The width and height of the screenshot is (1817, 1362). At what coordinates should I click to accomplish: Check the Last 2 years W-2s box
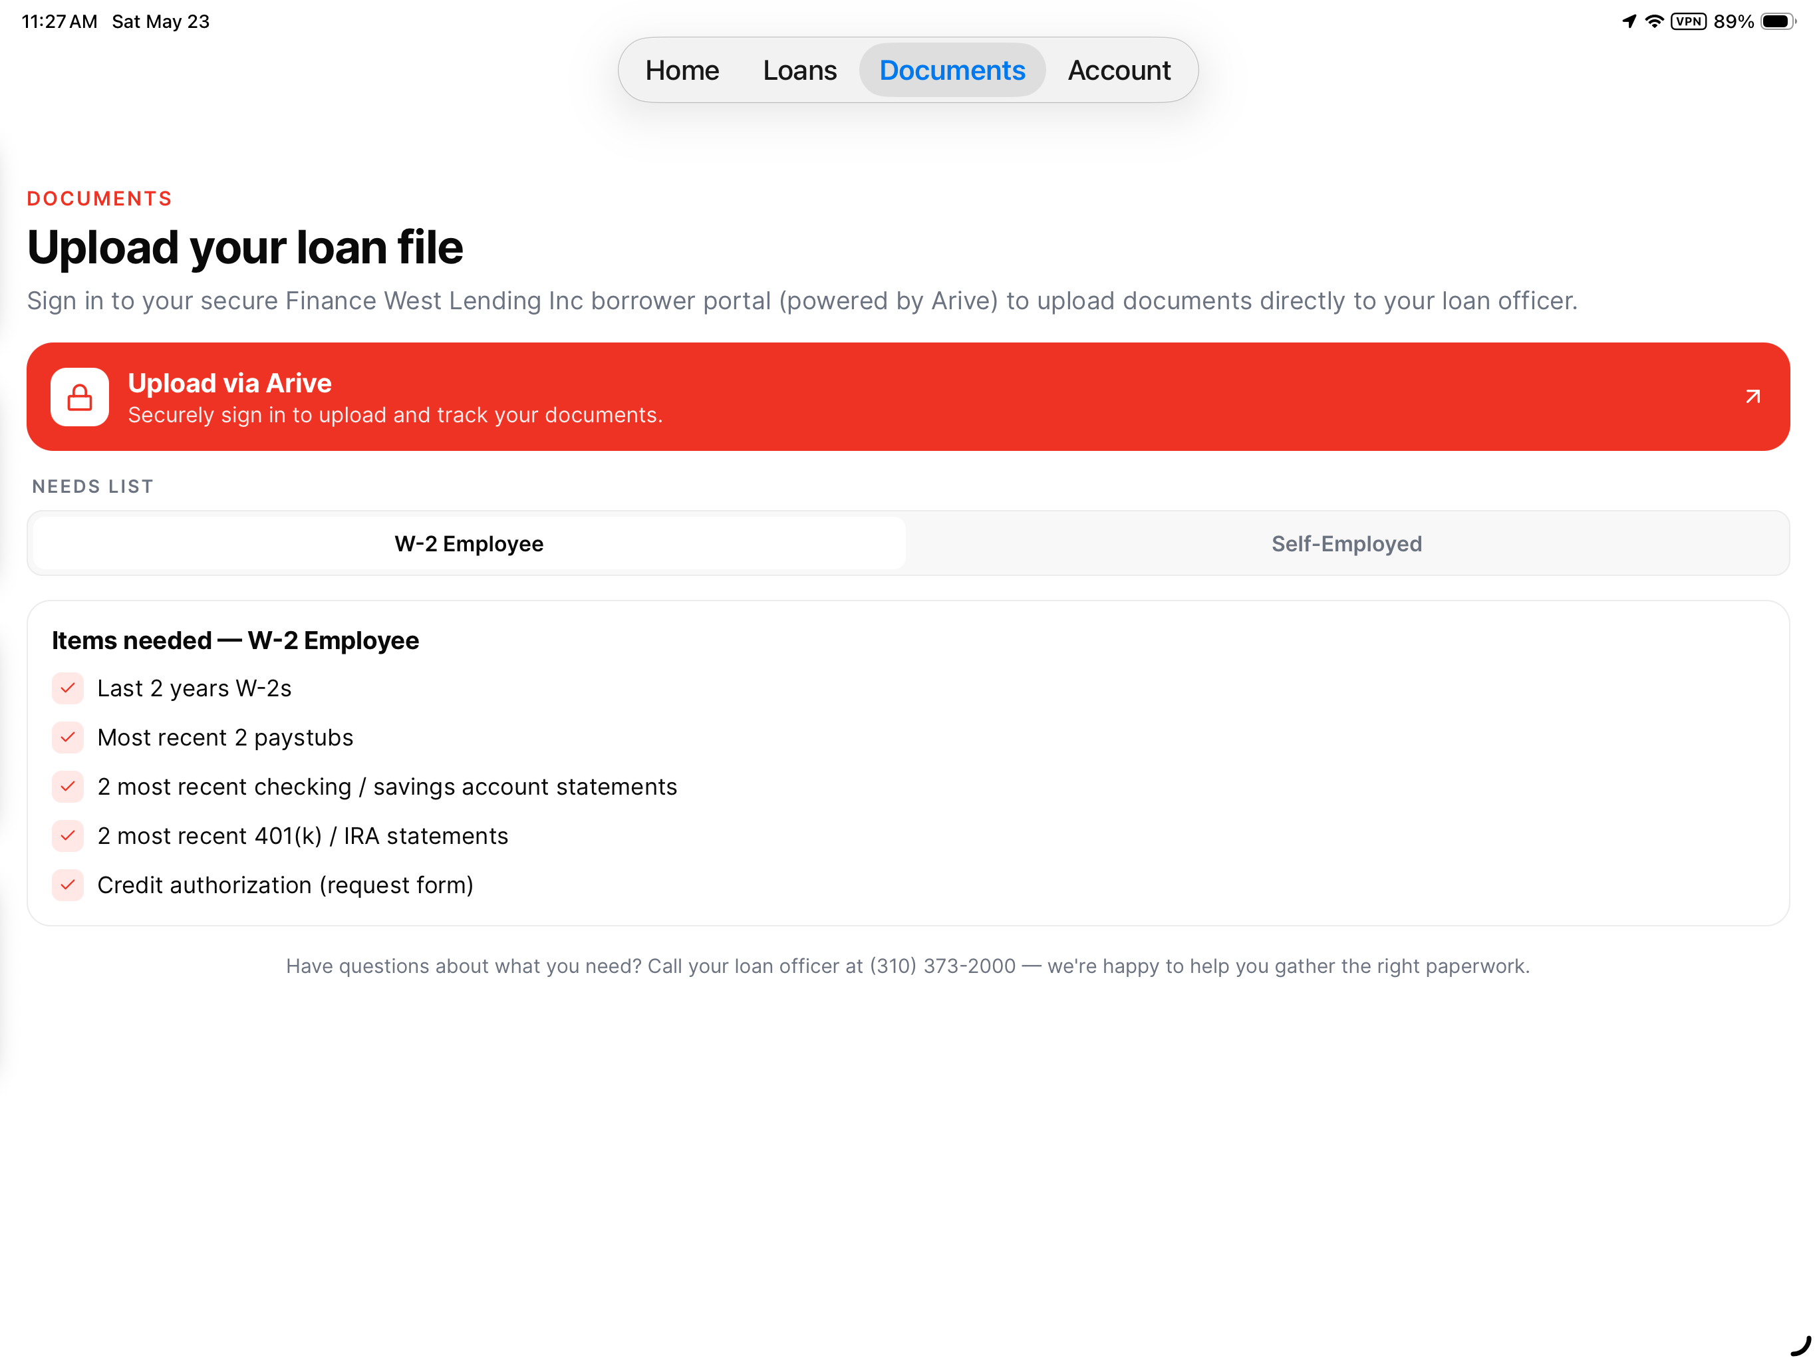click(x=69, y=688)
